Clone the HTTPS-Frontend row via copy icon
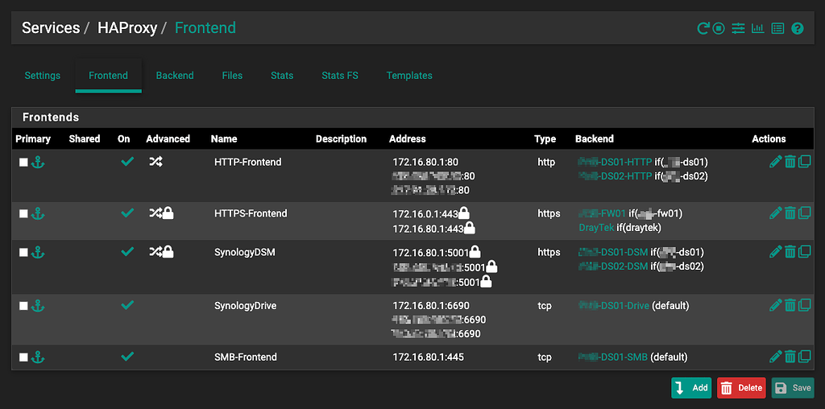The image size is (825, 409). [805, 213]
